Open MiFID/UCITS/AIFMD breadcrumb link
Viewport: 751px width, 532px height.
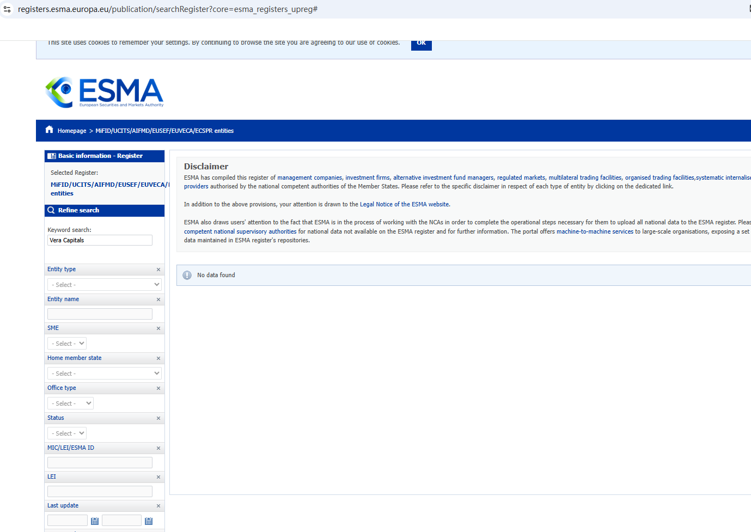coord(164,131)
